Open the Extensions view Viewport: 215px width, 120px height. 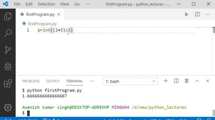[x=8, y=83]
